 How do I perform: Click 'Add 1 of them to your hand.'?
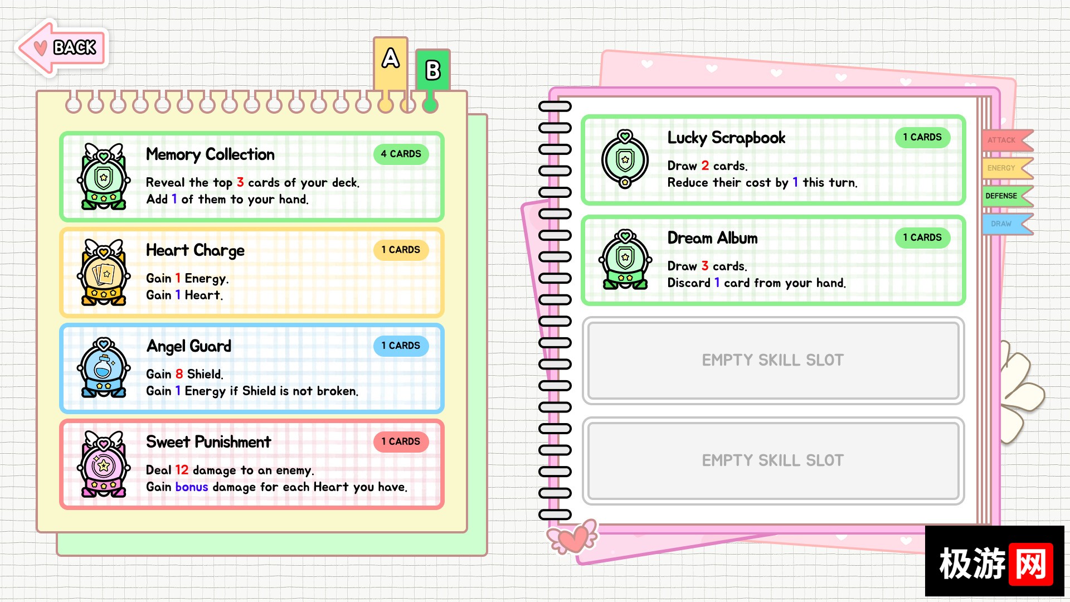227,200
